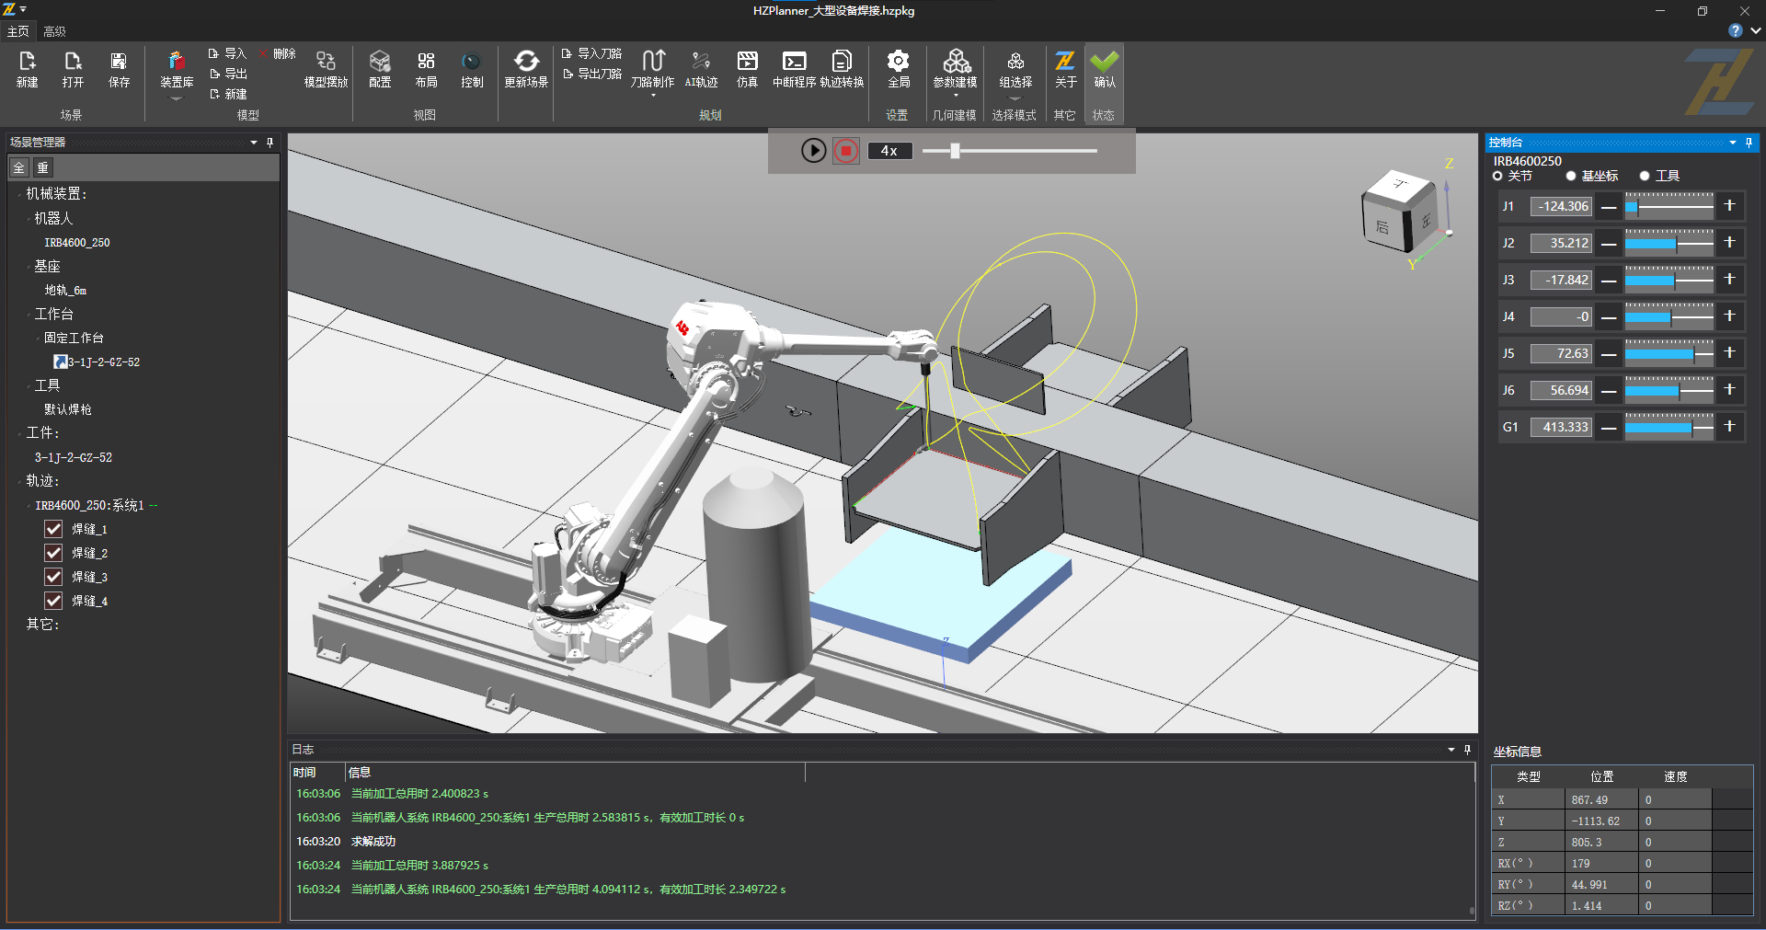Click the J2 joint angle slider
The width and height of the screenshot is (1766, 930).
pos(1669,244)
